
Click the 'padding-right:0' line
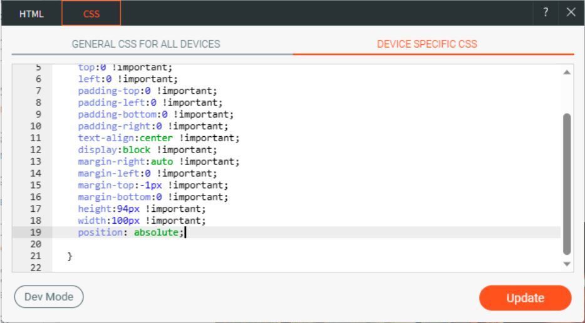coord(153,126)
